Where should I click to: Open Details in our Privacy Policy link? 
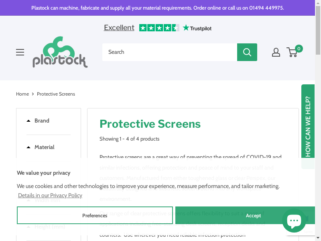pos(50,195)
